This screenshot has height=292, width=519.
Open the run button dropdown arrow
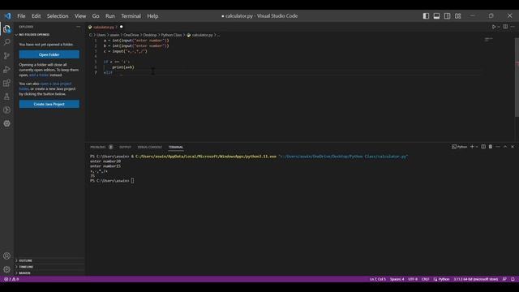pyautogui.click(x=499, y=27)
